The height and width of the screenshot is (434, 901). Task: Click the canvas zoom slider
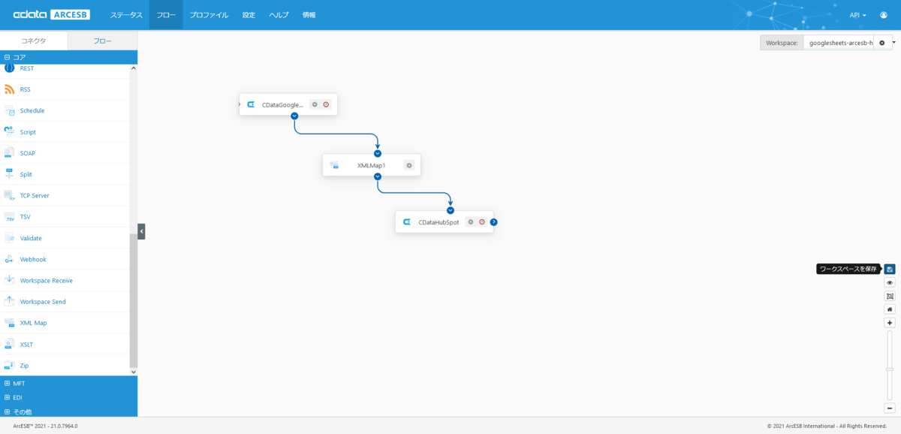click(890, 366)
